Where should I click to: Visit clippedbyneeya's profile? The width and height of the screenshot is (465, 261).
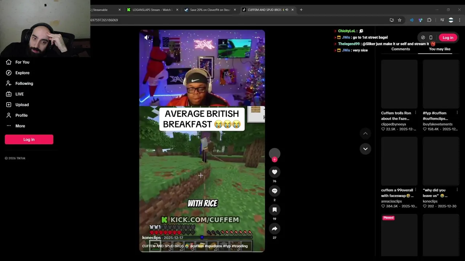point(393,124)
